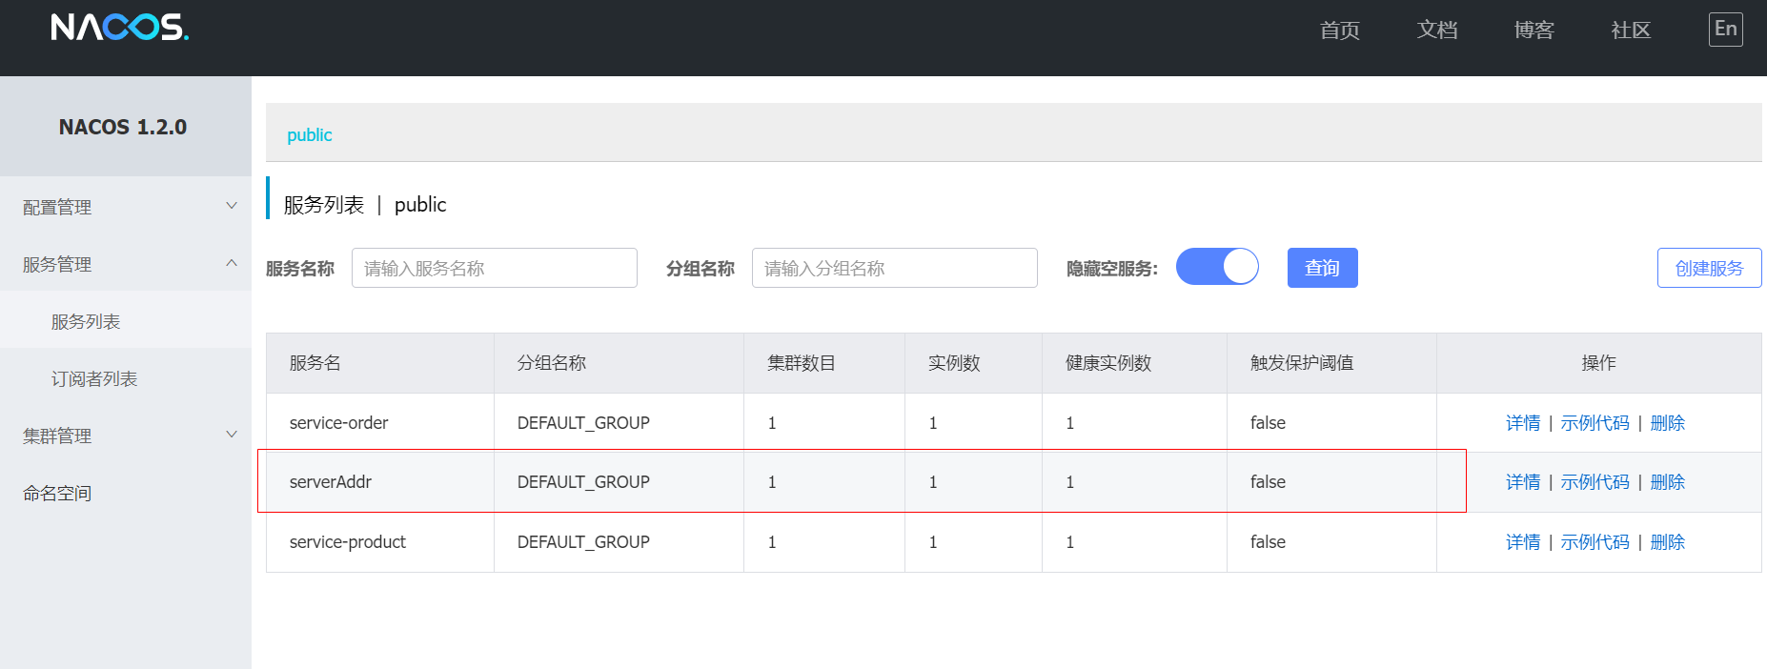Expand the 配置管理 menu chevron
This screenshot has height=669, width=1767.
point(232,206)
